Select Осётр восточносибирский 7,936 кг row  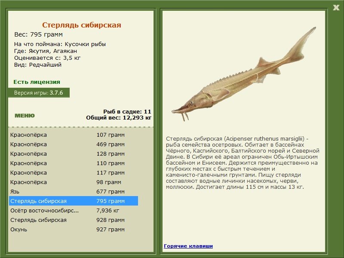click(x=73, y=211)
